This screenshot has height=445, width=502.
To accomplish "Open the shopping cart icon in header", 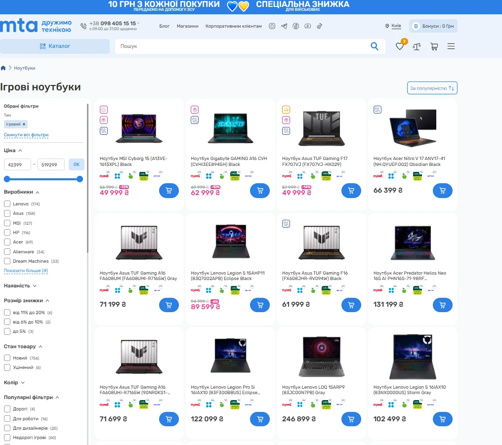I will 434,47.
